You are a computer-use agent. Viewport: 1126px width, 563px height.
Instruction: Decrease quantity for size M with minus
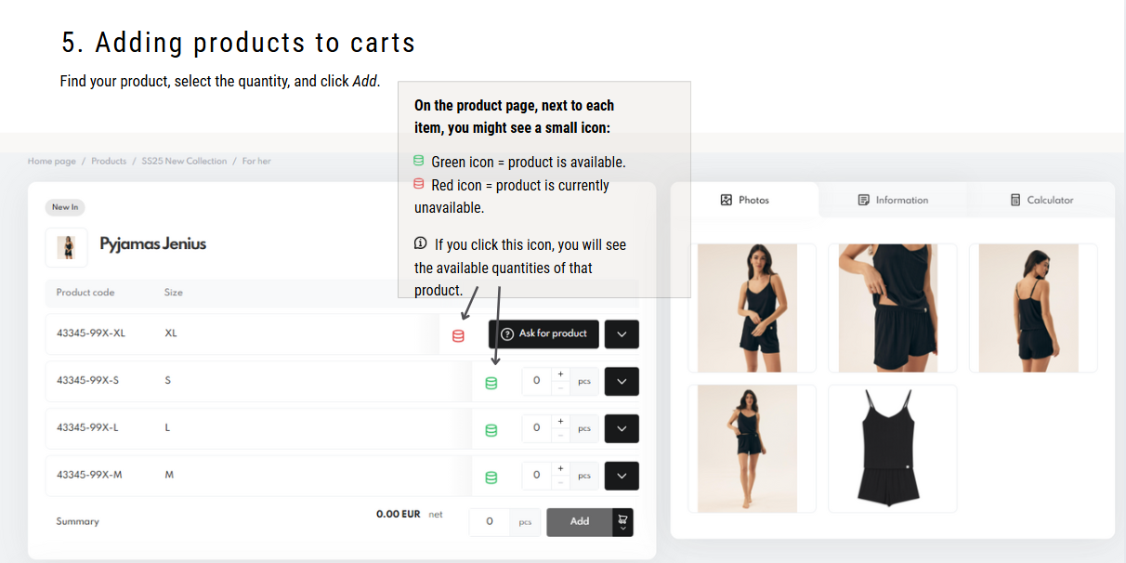(560, 482)
